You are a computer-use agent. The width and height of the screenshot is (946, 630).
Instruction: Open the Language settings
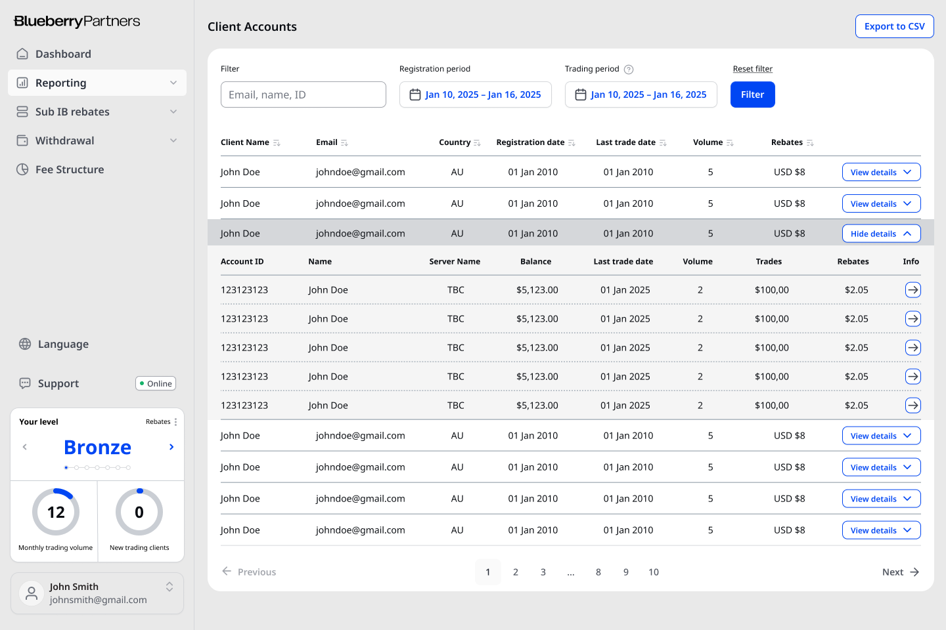54,344
